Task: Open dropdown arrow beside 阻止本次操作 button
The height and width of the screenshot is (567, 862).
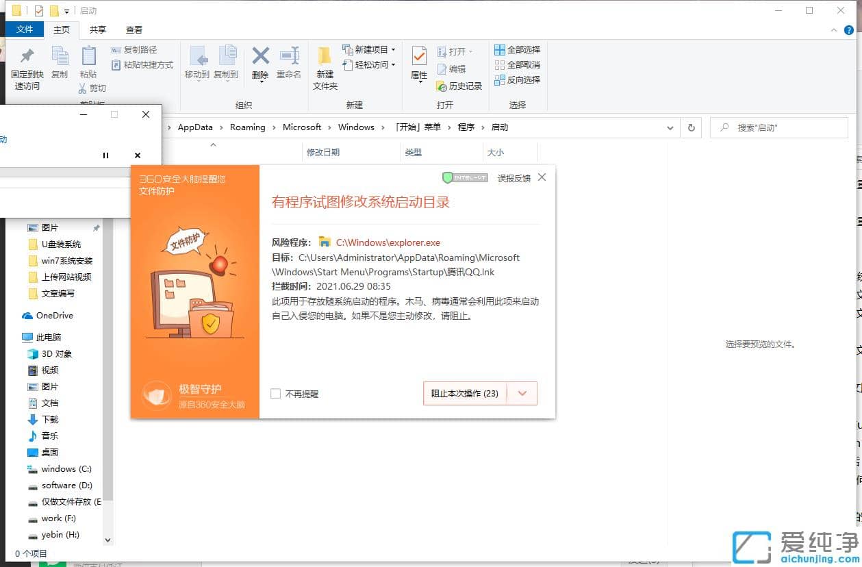Action: pos(522,393)
